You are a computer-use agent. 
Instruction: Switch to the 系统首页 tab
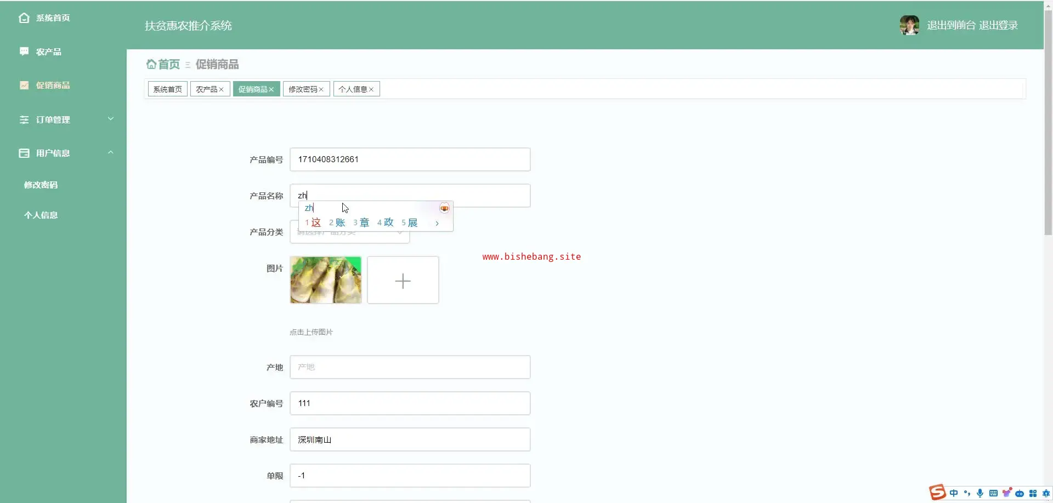click(x=167, y=89)
